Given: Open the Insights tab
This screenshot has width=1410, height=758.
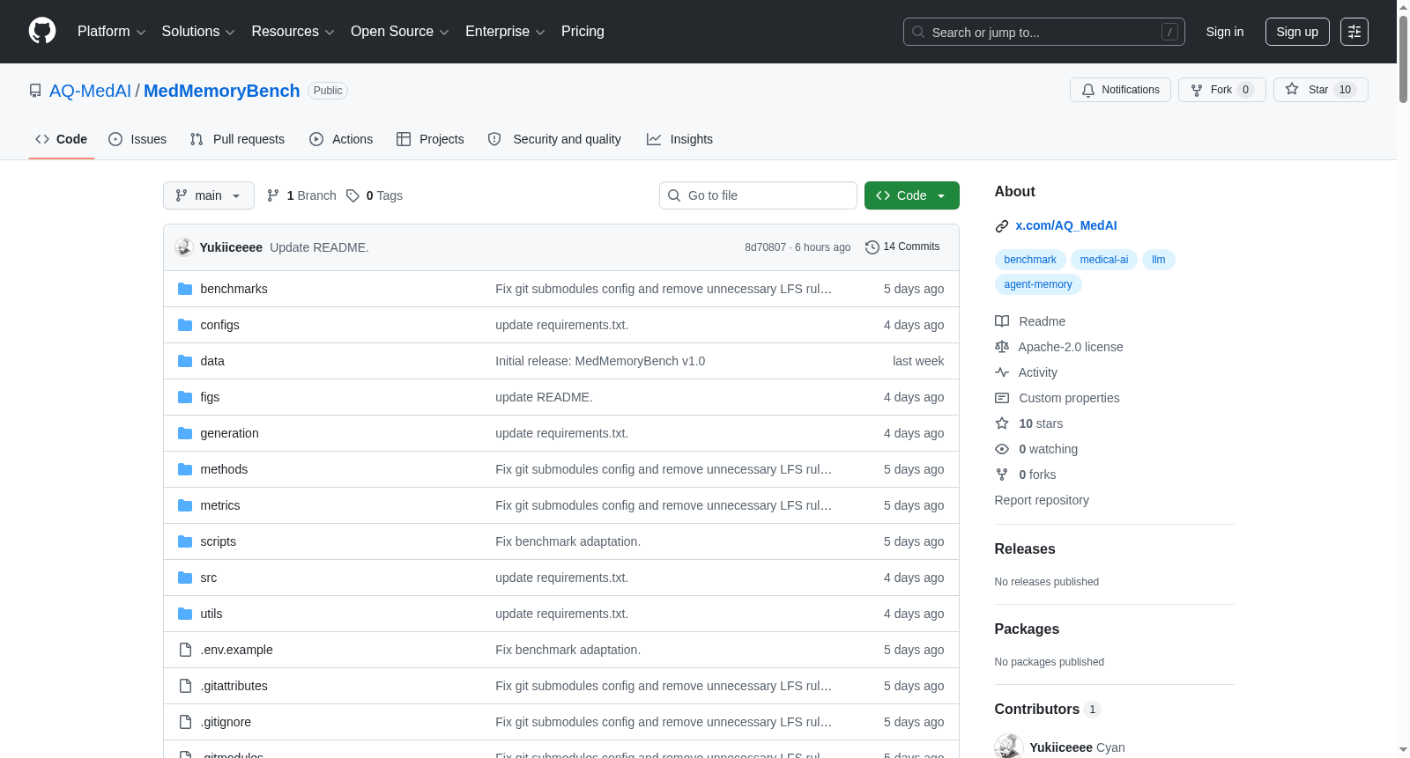Looking at the screenshot, I should [679, 139].
